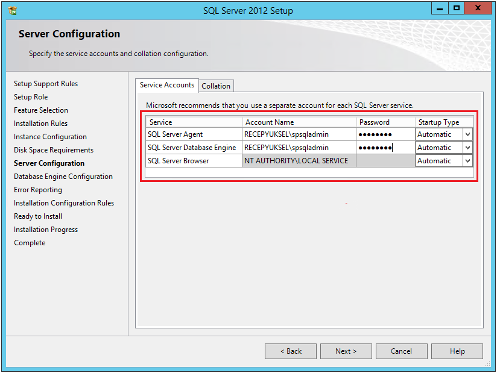Click the Installation Rules step

pos(41,124)
